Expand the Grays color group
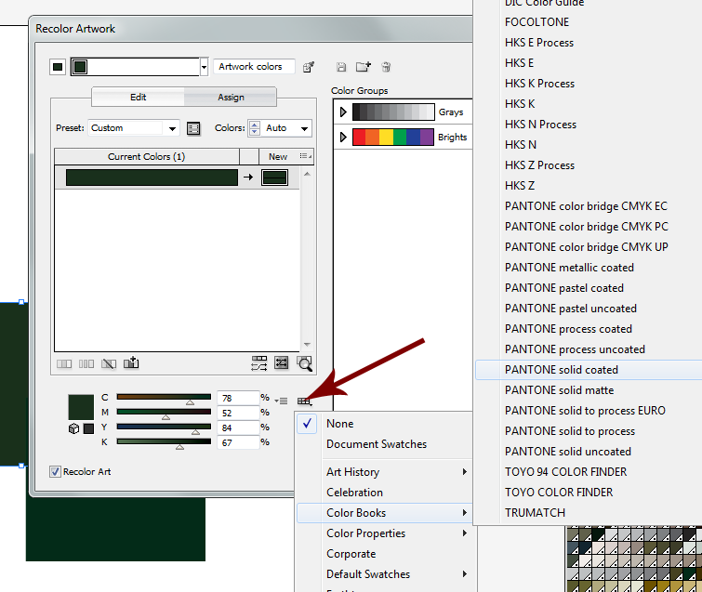This screenshot has height=592, width=702. [343, 112]
